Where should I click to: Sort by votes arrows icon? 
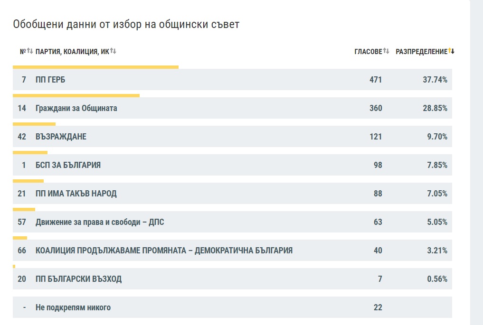(x=386, y=51)
